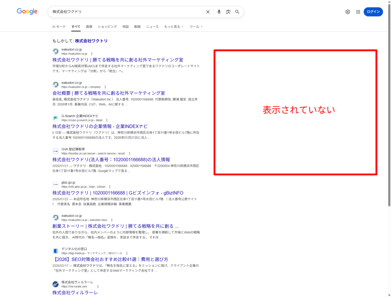Click the Google logo
Screen dimensions: 391x297
pos(27,11)
